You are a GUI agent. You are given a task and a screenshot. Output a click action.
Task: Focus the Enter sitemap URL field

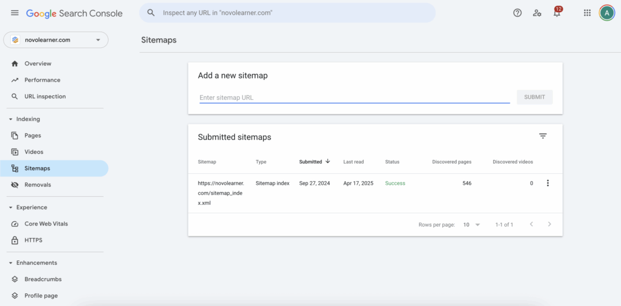point(354,98)
